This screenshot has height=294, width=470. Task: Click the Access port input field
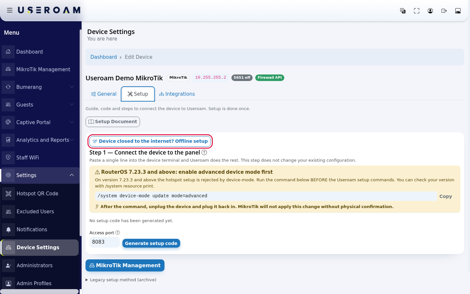pyautogui.click(x=104, y=242)
